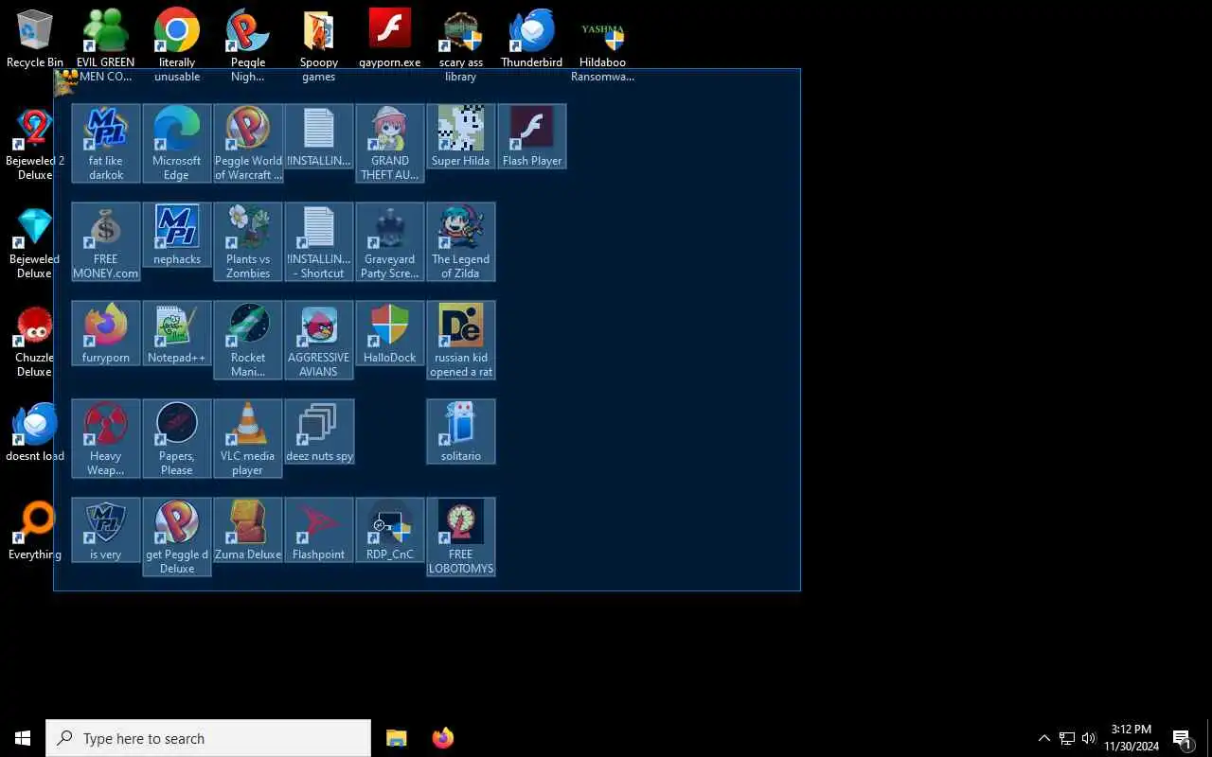Image resolution: width=1212 pixels, height=757 pixels.
Task: Click the taskbar search box
Action: click(x=208, y=738)
